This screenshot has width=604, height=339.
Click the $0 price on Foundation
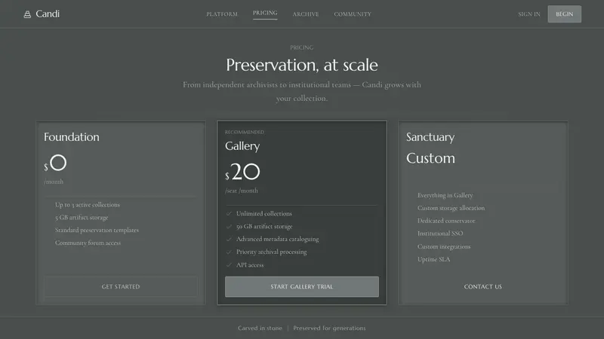55,163
